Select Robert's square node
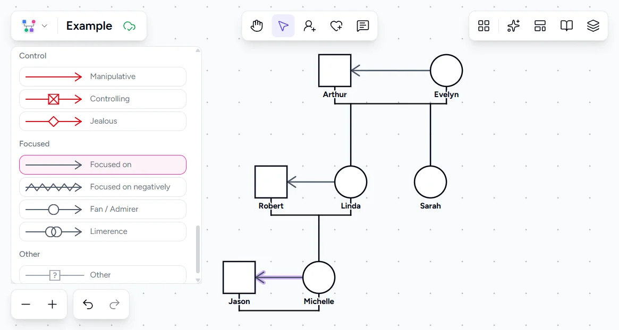 point(271,182)
